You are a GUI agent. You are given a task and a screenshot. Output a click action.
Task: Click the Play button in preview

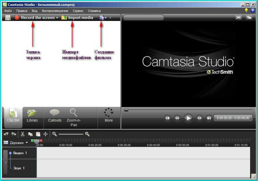188,118
